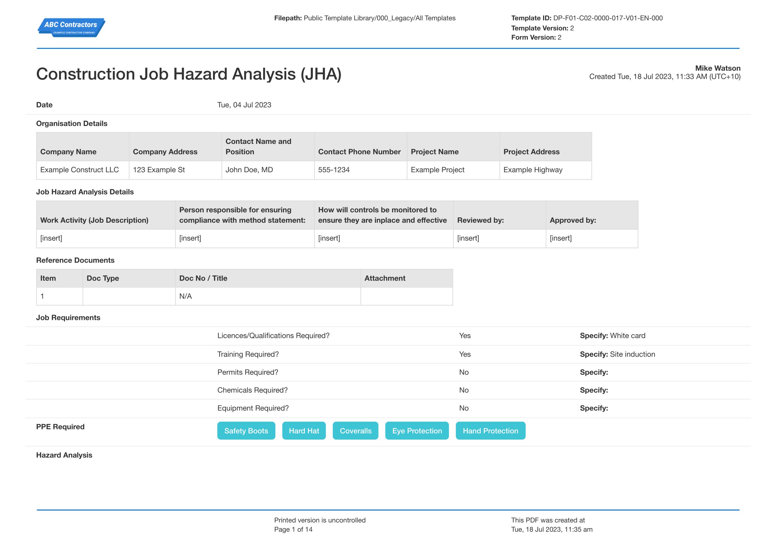Click the Specify: White card text

[612, 335]
